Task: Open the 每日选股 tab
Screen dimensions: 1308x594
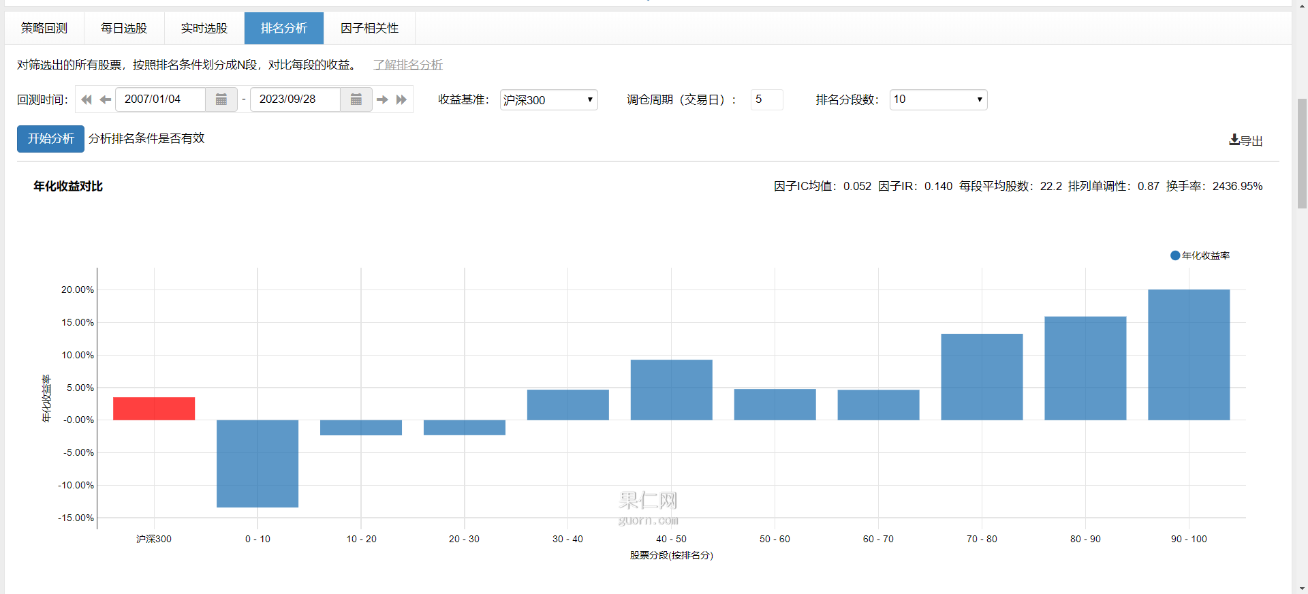Action: [x=124, y=28]
